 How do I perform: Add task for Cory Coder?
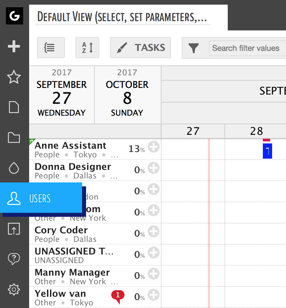coord(154,232)
